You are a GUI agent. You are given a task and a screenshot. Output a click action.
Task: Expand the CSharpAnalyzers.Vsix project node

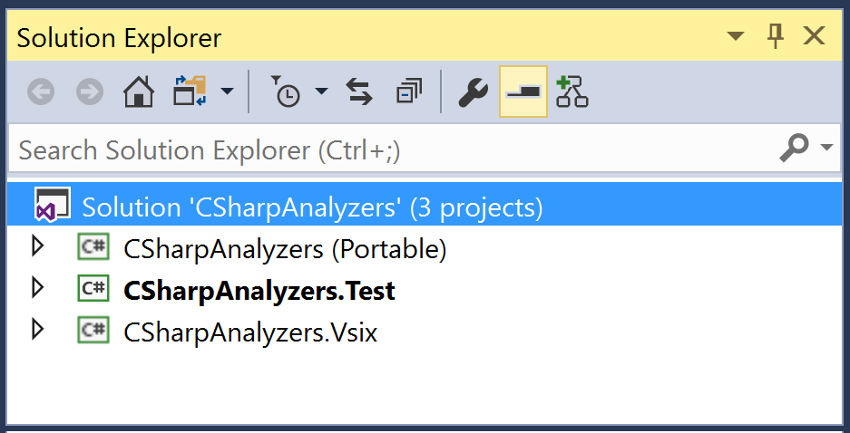(x=37, y=330)
